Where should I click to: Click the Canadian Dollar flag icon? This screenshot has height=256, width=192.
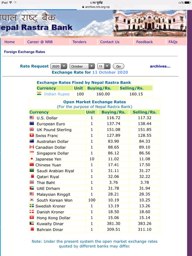32,147
